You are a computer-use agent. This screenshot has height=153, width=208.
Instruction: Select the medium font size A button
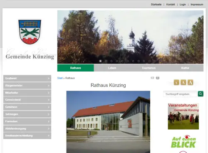point(183,82)
